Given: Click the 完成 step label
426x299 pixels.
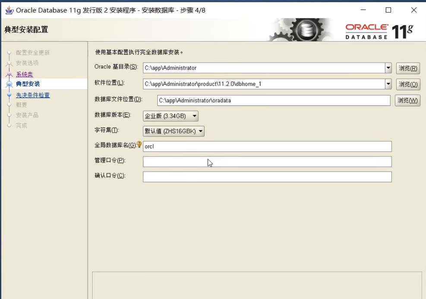Looking at the screenshot, I should (22, 126).
